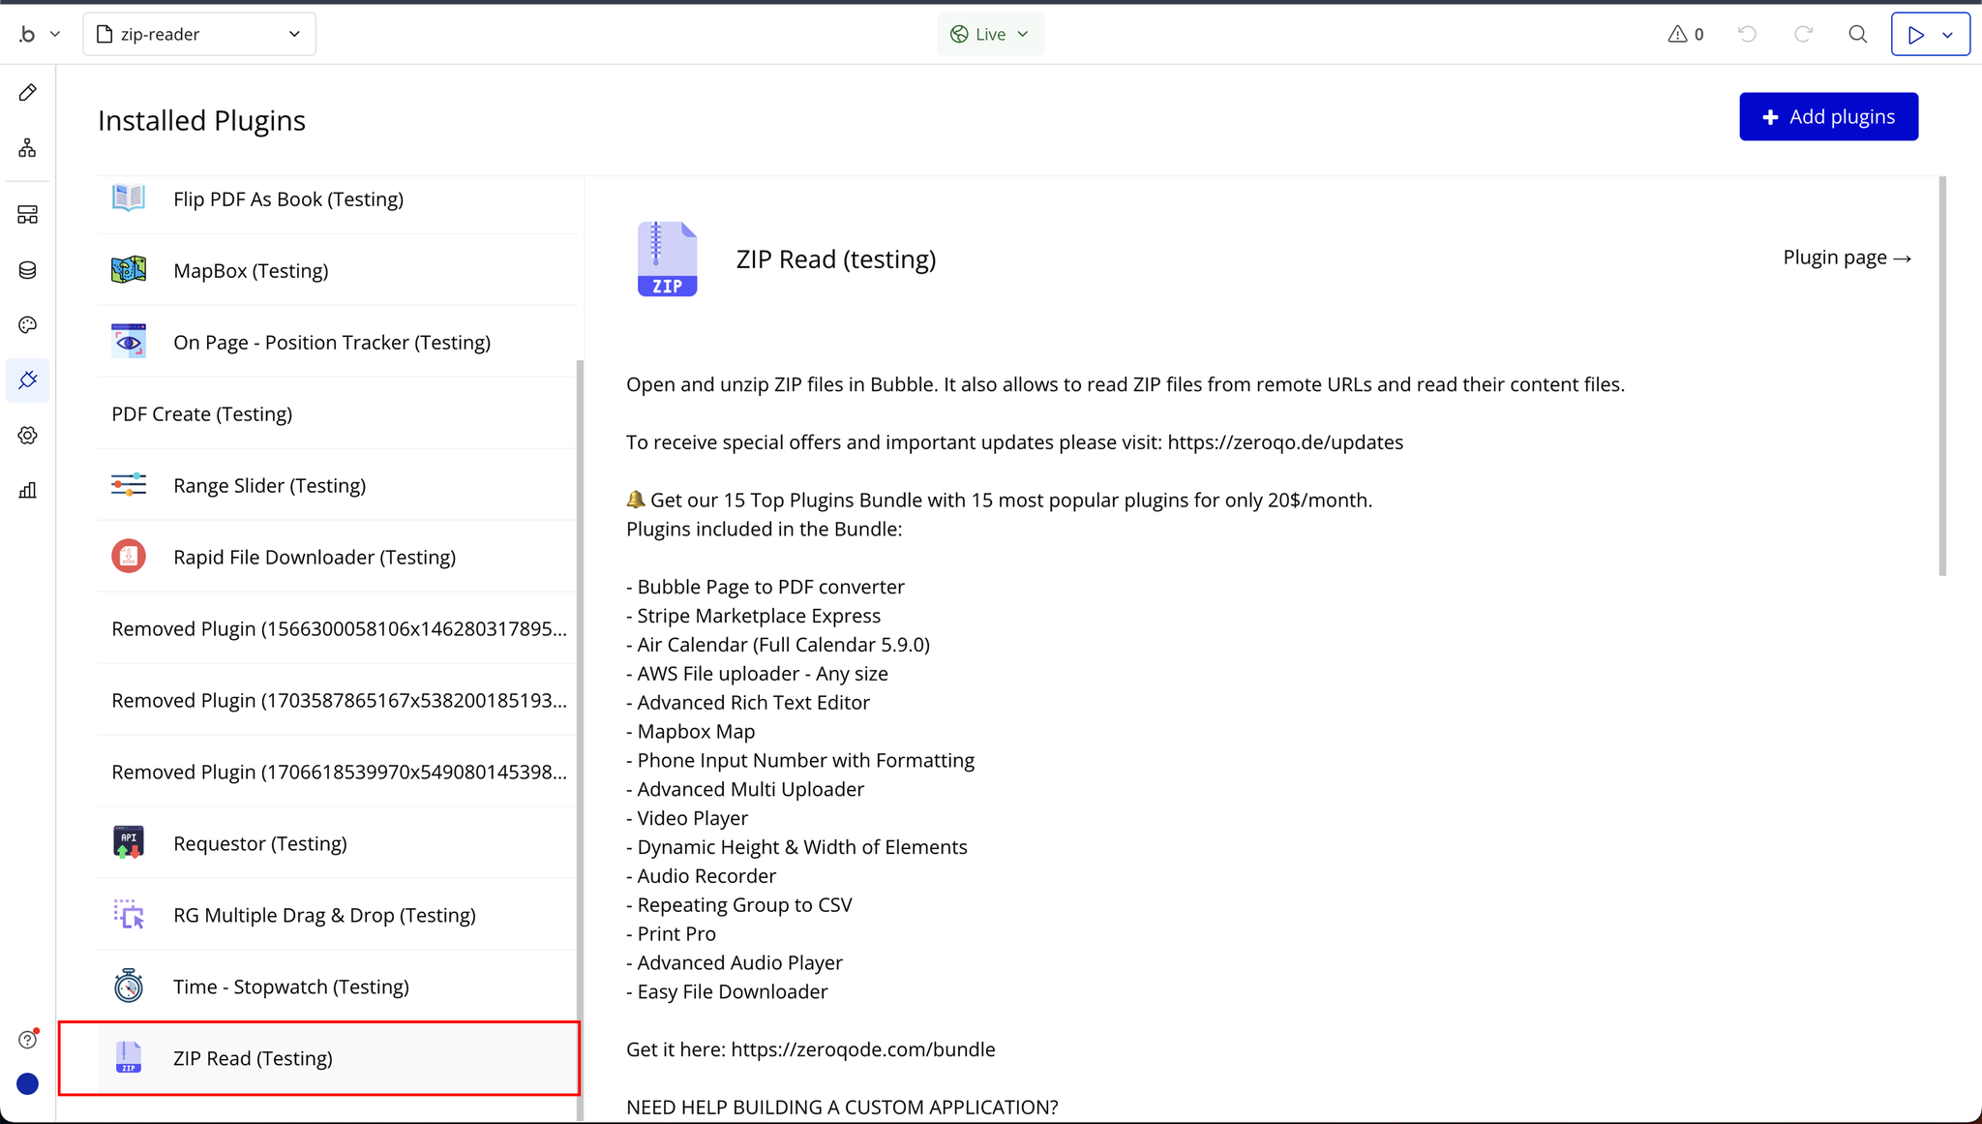Open the Styles palette icon
Image resolution: width=1982 pixels, height=1124 pixels.
click(x=27, y=325)
